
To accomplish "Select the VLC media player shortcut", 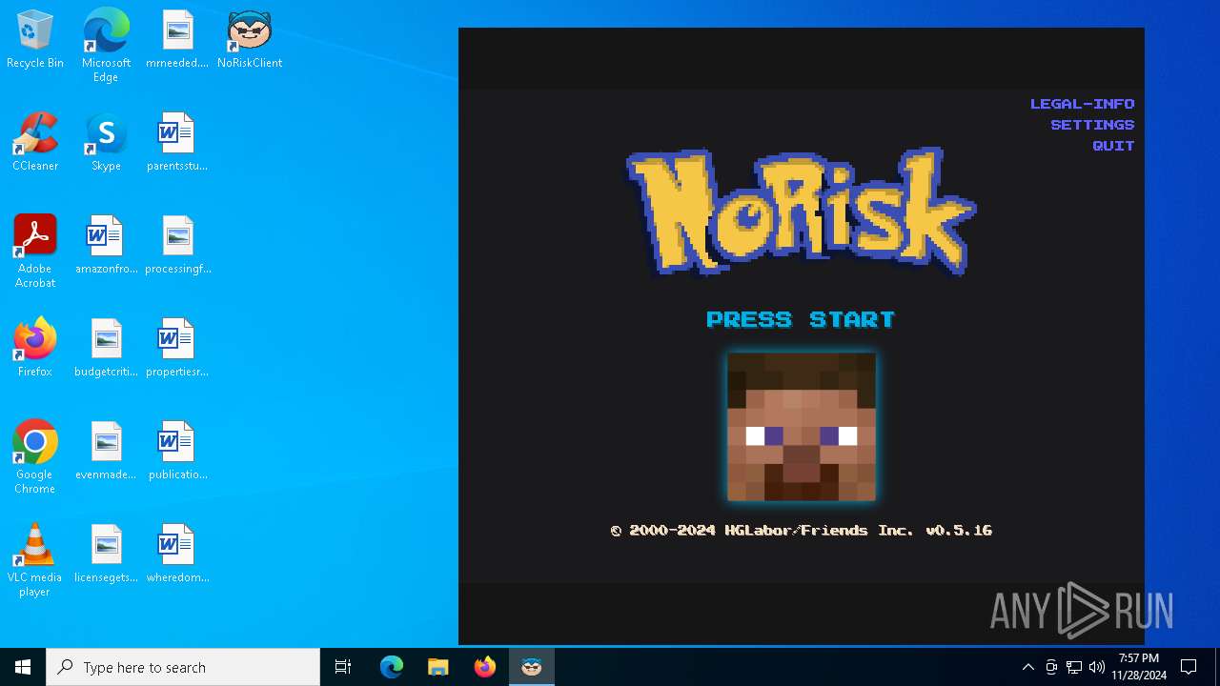I will click(x=35, y=560).
